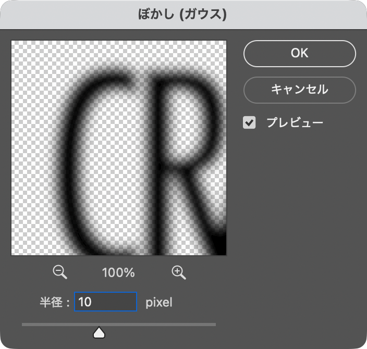
Task: Click the radius slider thumb handle
Action: pyautogui.click(x=99, y=332)
